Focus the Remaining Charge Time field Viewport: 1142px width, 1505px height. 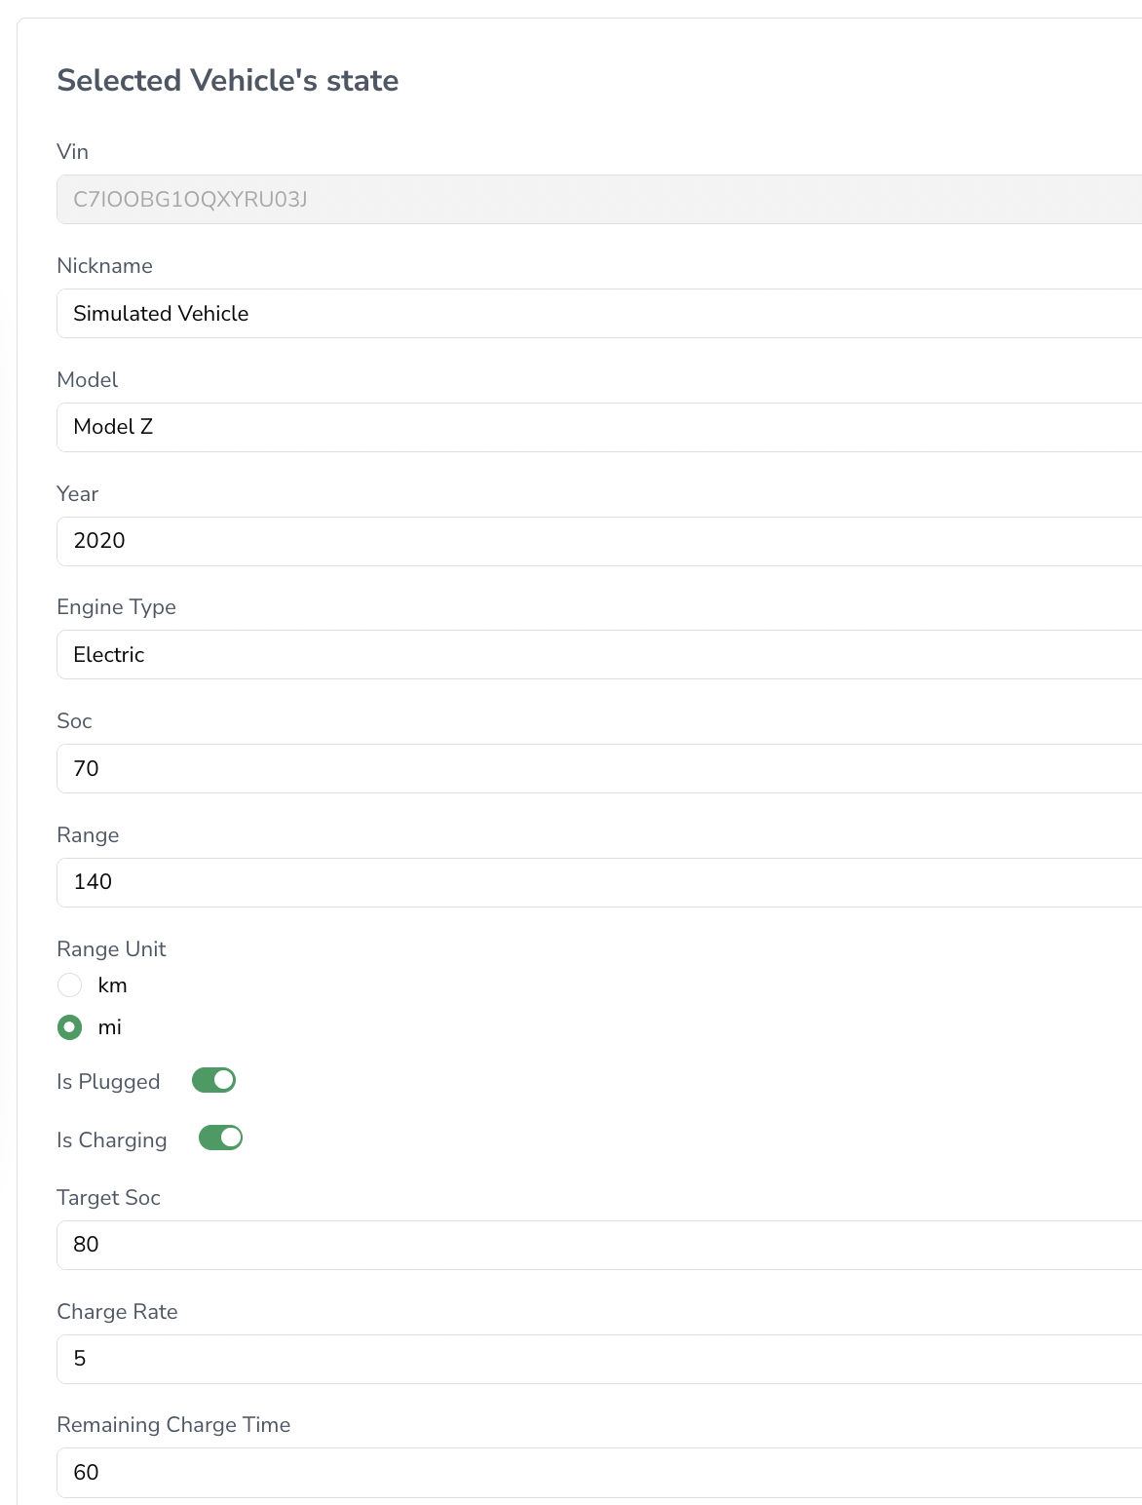599,1473
